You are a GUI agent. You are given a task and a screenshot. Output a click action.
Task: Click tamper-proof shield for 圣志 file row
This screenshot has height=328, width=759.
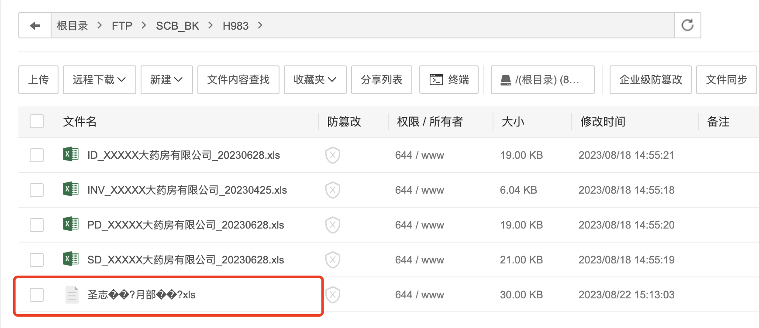click(333, 294)
